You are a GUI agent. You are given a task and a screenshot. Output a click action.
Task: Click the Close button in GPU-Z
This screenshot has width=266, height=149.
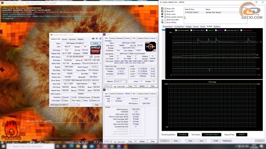(97, 105)
